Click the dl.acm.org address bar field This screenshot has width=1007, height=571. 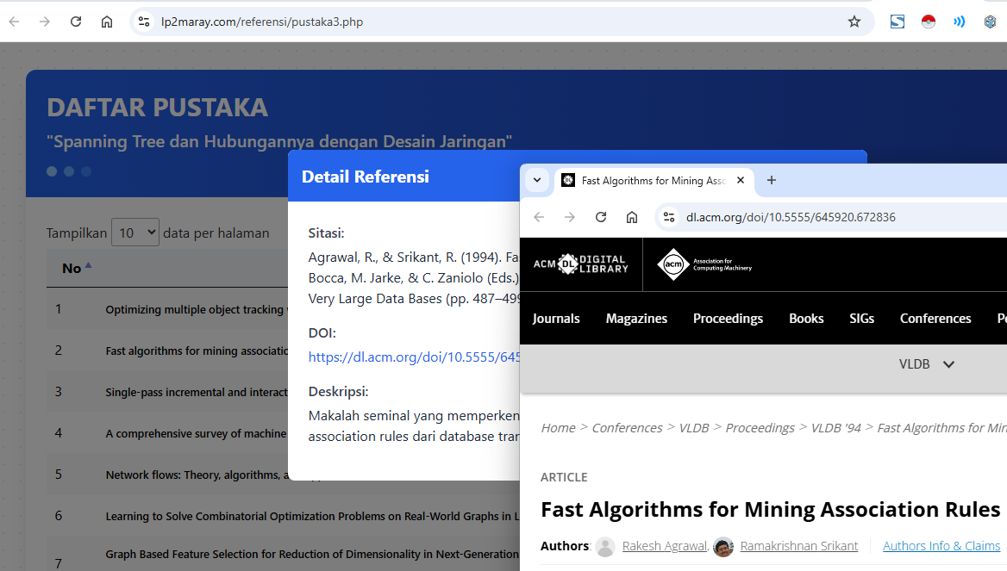tap(819, 217)
